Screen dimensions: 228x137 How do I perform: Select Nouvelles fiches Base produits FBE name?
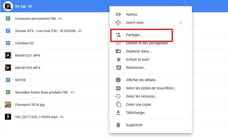pyautogui.click(x=41, y=92)
